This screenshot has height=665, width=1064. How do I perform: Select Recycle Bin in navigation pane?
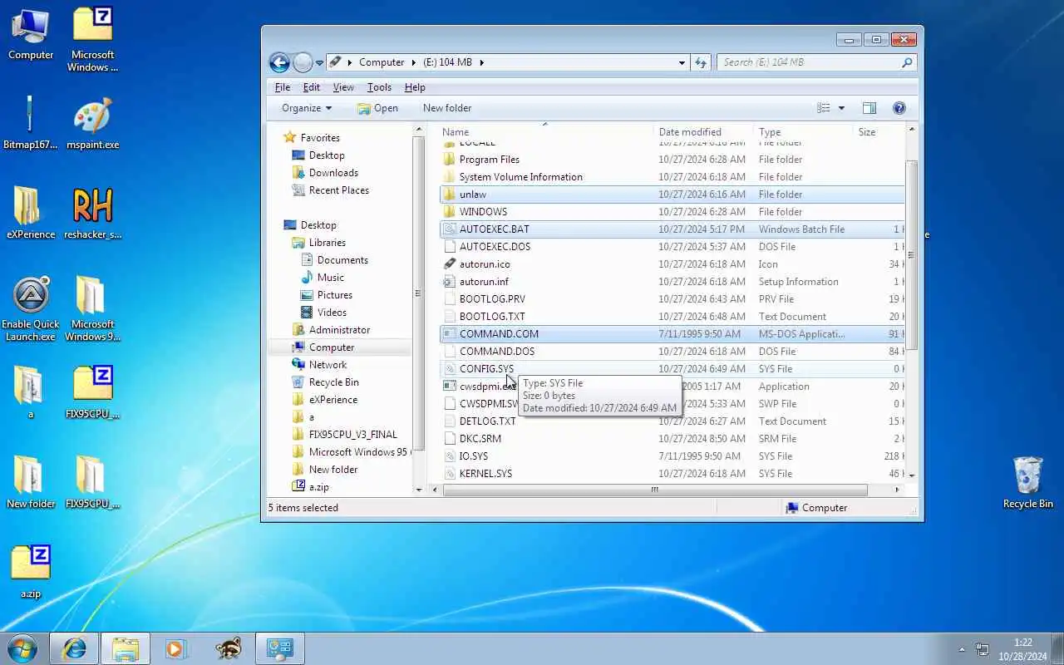pos(333,382)
